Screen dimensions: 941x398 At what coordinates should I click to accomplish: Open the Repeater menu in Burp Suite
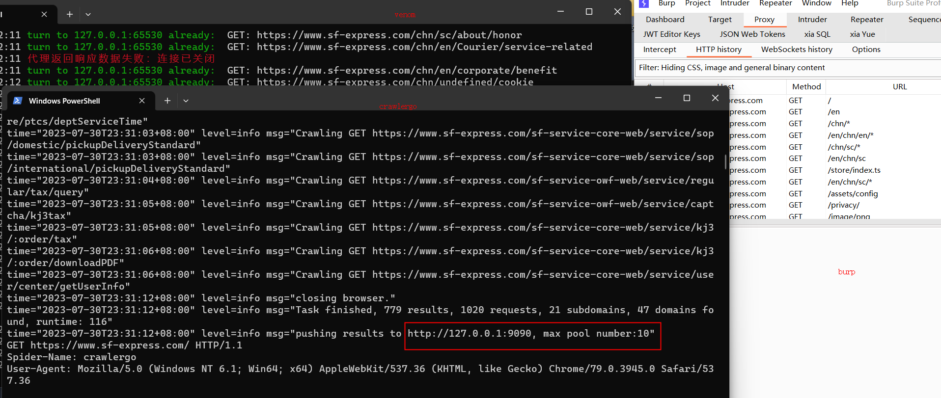click(775, 3)
